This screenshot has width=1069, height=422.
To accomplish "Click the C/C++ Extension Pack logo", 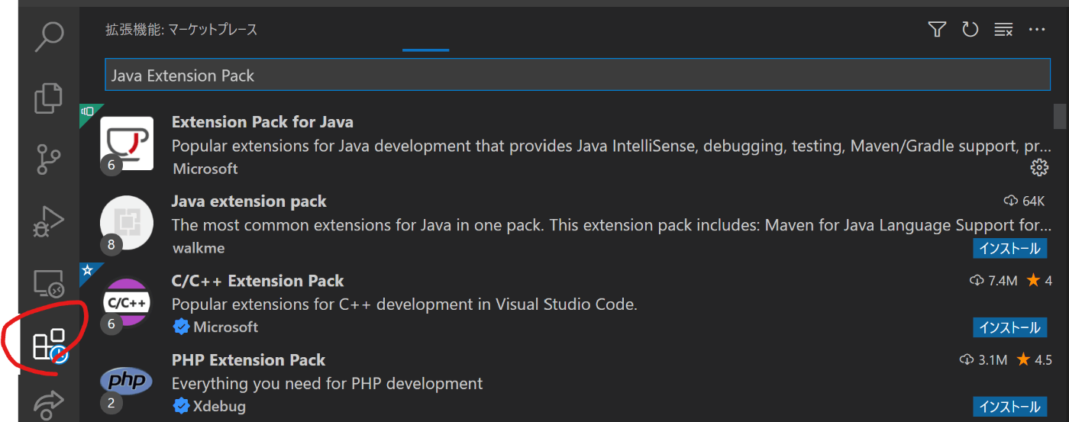I will click(x=126, y=303).
